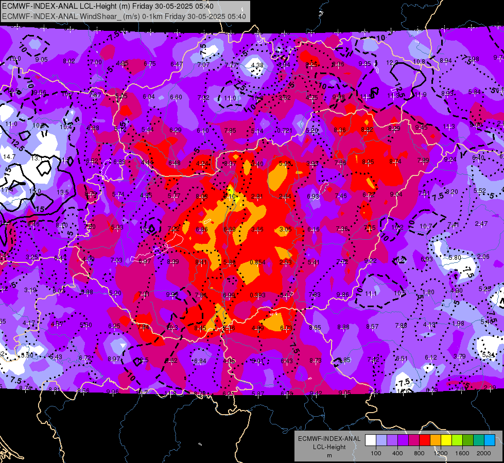Click the grid value 3.05

coord(285,229)
